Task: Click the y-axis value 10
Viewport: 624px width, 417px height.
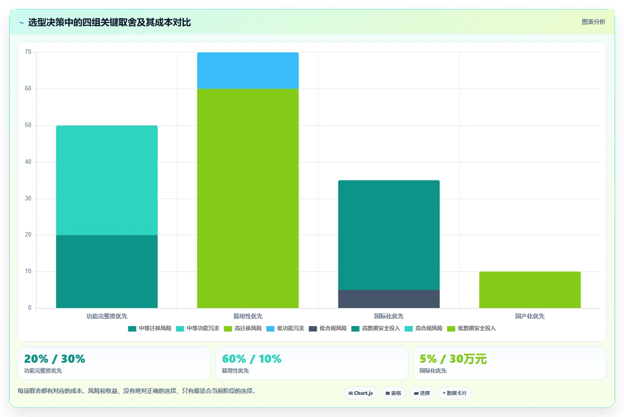Action: (x=28, y=271)
